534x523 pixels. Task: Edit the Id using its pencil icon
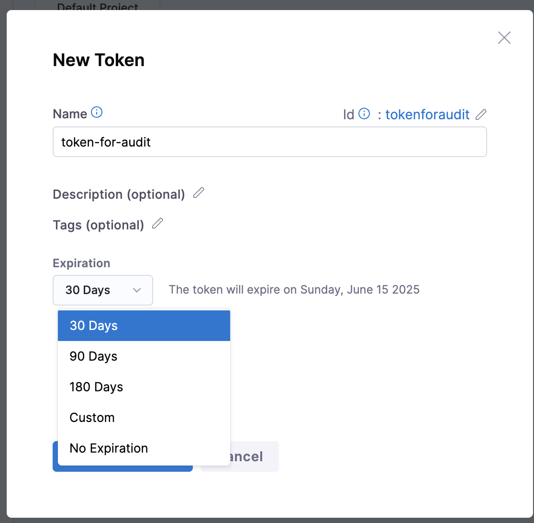tap(481, 114)
